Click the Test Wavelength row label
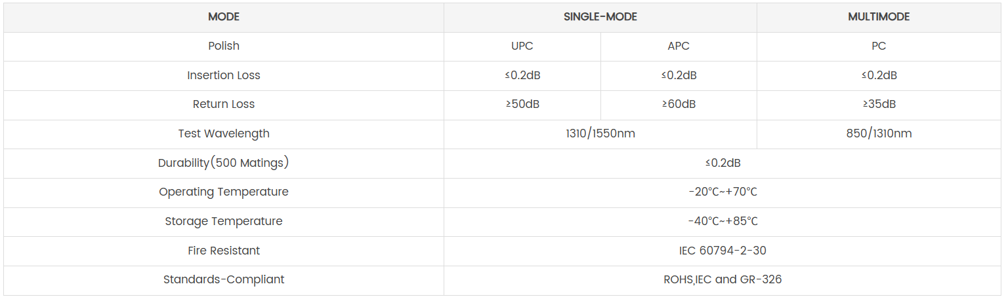 click(224, 134)
